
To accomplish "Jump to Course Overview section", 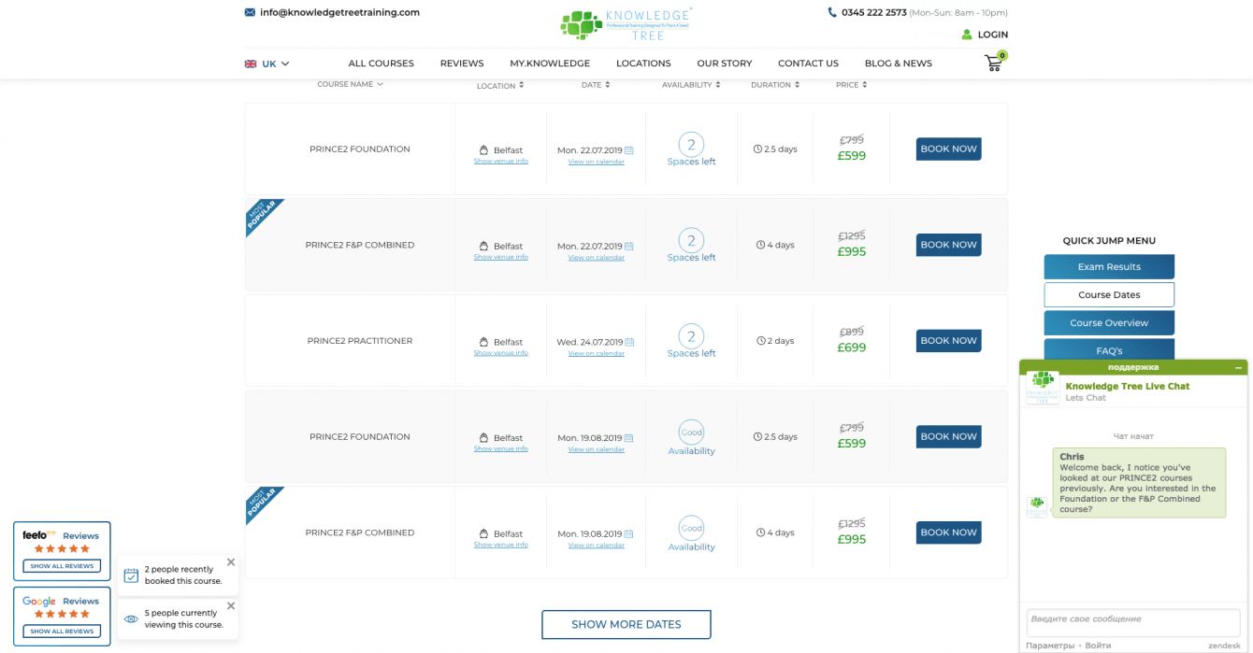I will (1109, 323).
